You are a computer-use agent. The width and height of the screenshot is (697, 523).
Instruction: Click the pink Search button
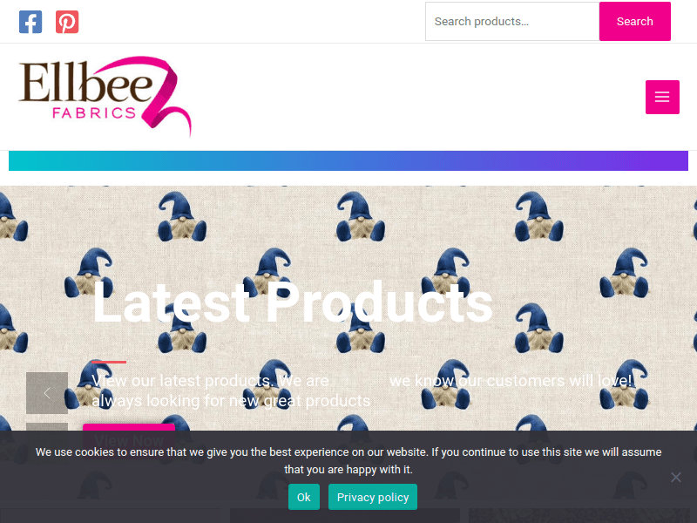(635, 21)
